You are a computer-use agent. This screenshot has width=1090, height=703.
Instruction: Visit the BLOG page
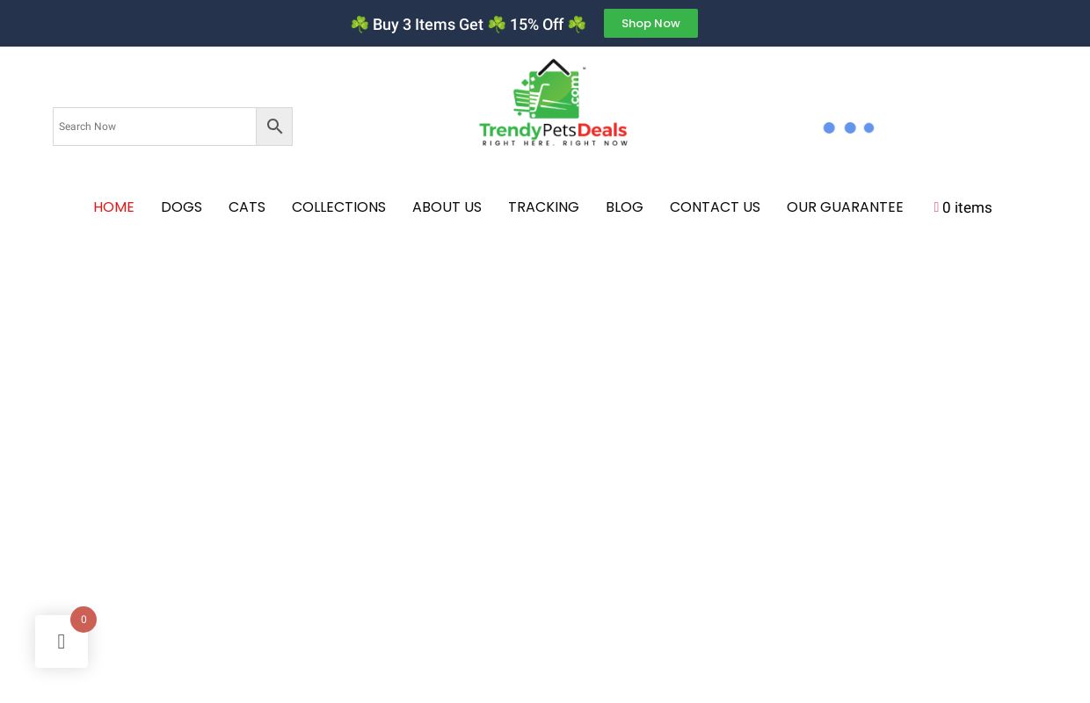coord(624,207)
